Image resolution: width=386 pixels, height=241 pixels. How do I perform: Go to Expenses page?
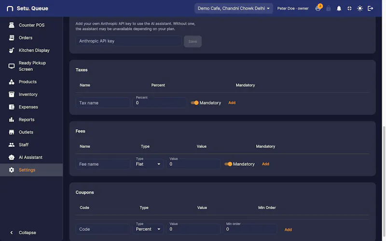[31, 107]
